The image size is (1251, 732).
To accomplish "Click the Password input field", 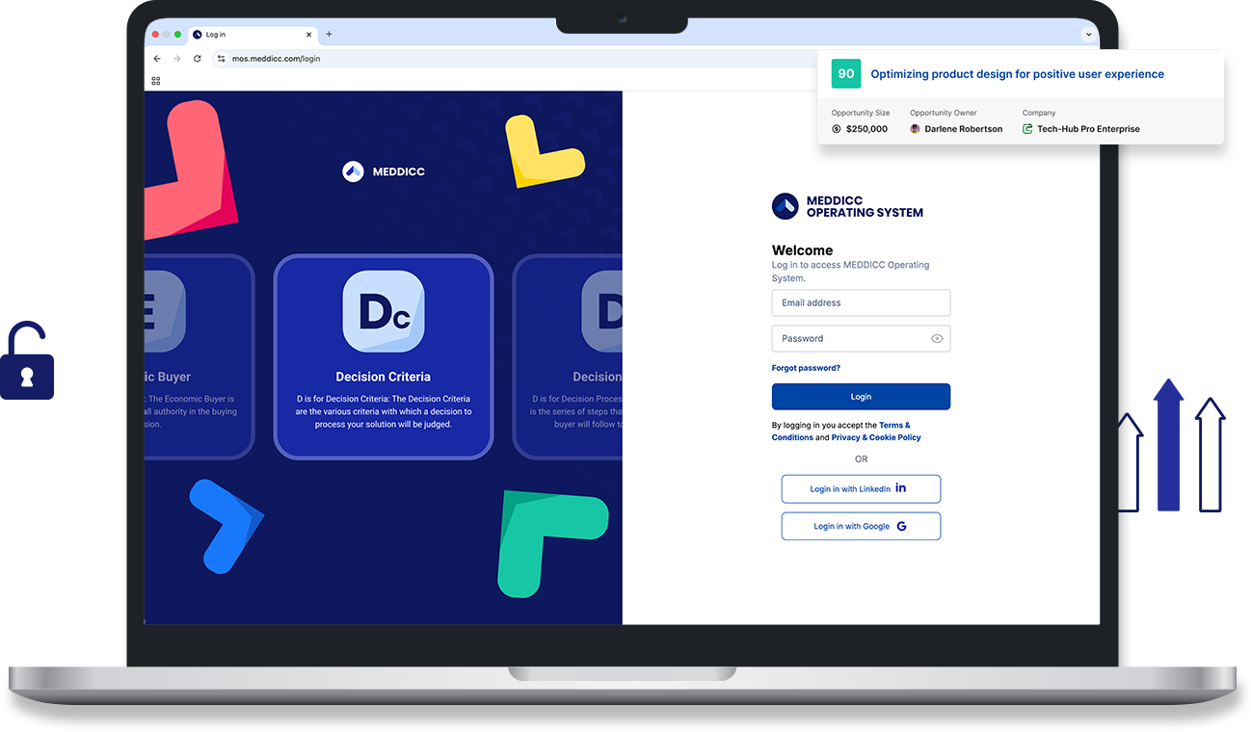I will (848, 339).
